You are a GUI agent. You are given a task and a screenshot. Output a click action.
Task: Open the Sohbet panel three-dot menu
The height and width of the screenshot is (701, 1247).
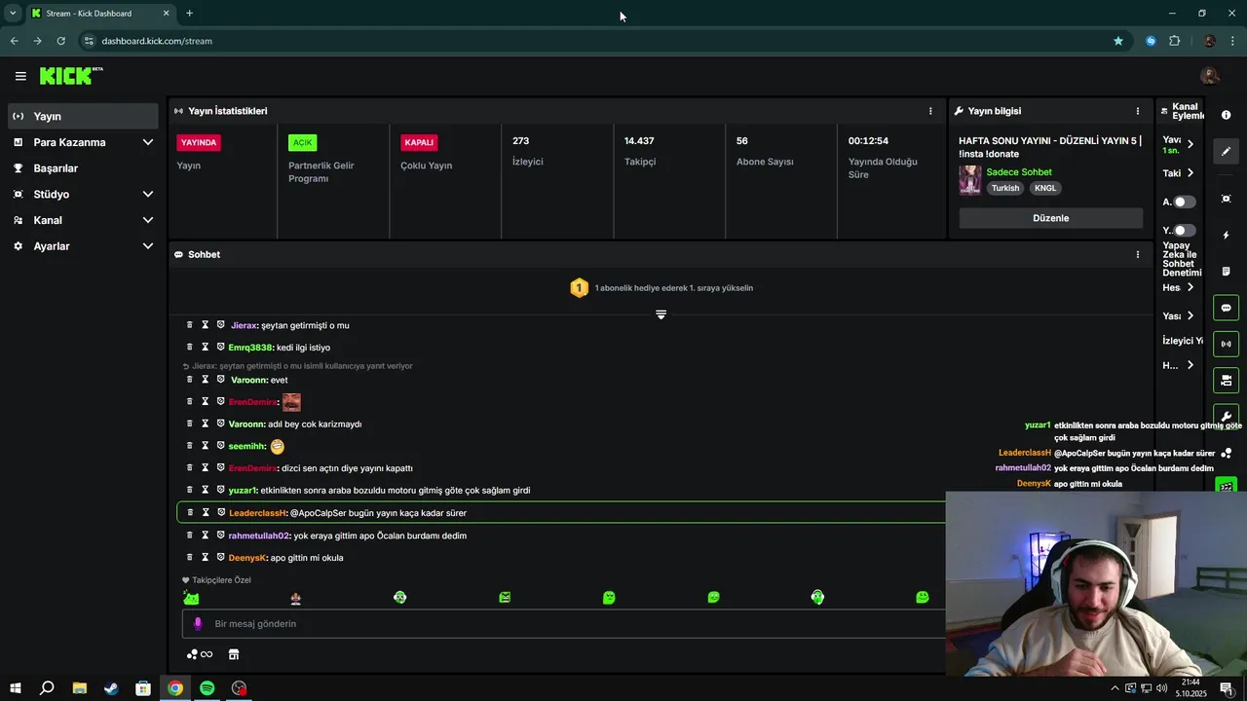pos(1138,255)
